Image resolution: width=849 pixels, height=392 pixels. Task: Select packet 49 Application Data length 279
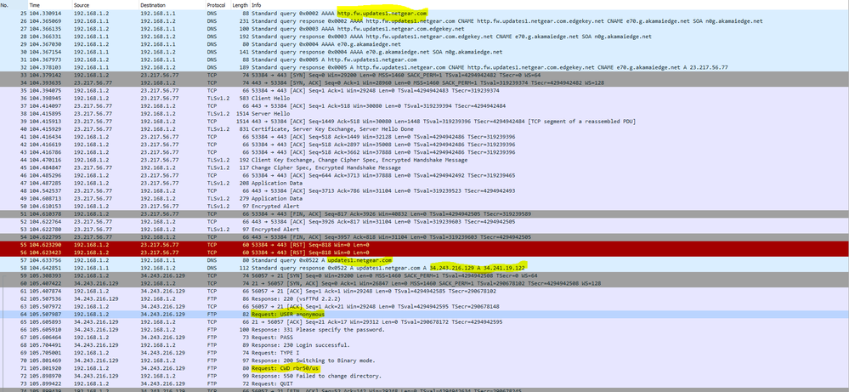pyautogui.click(x=425, y=198)
